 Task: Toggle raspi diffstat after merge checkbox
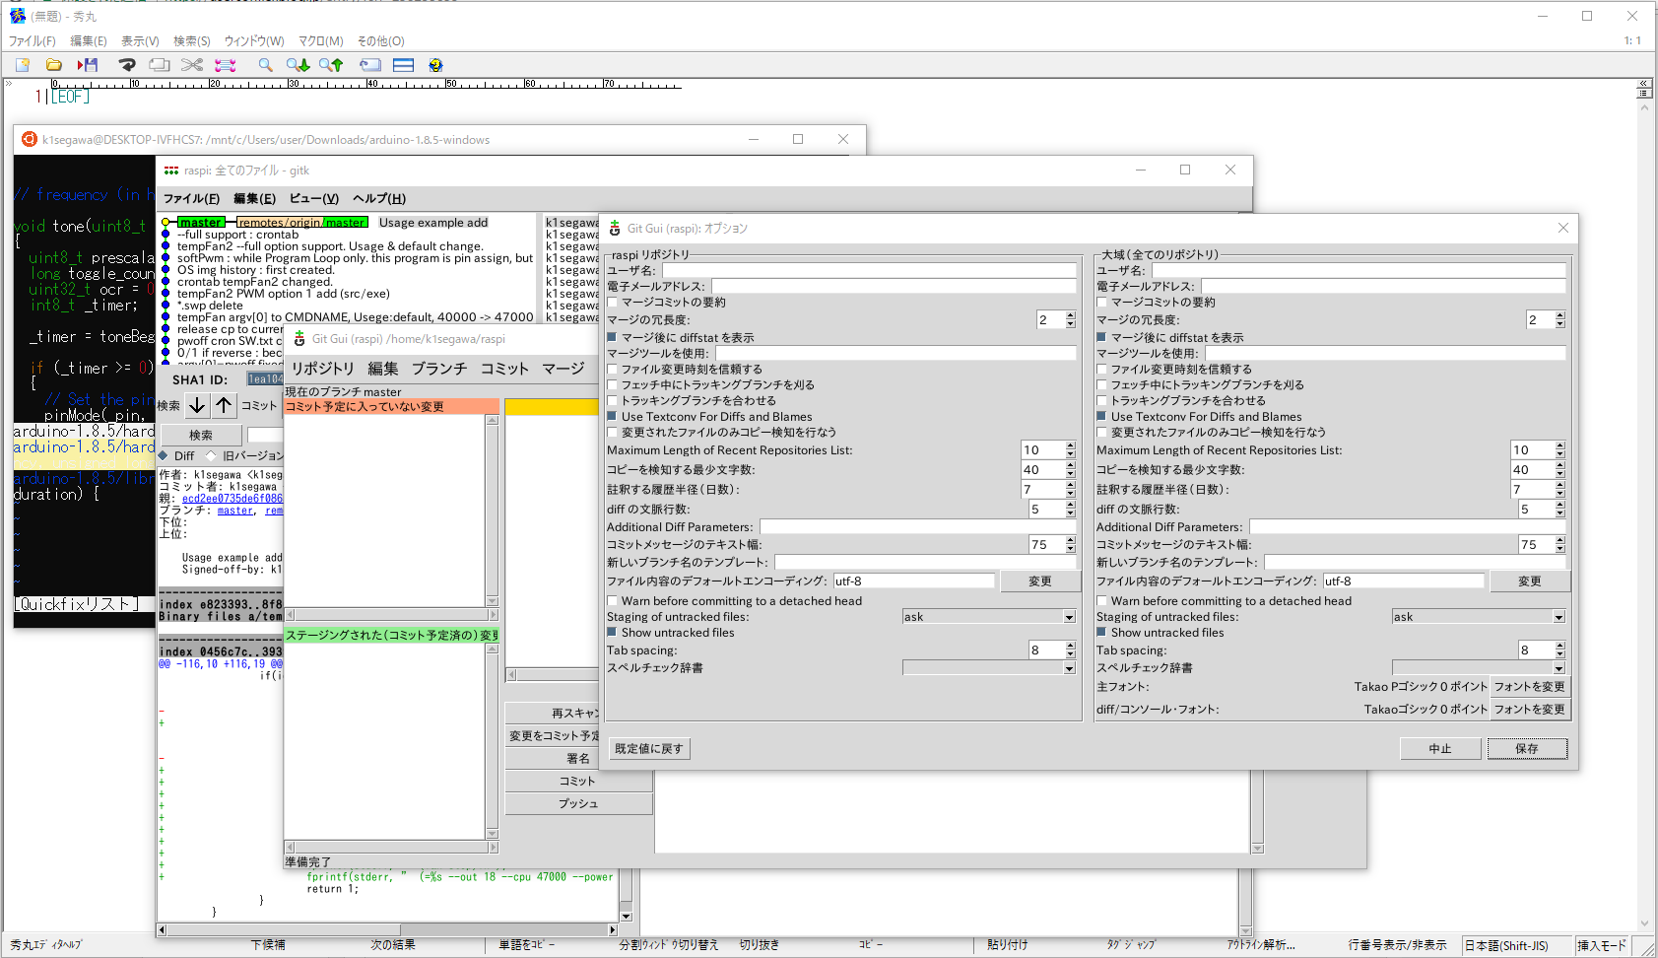click(x=612, y=337)
